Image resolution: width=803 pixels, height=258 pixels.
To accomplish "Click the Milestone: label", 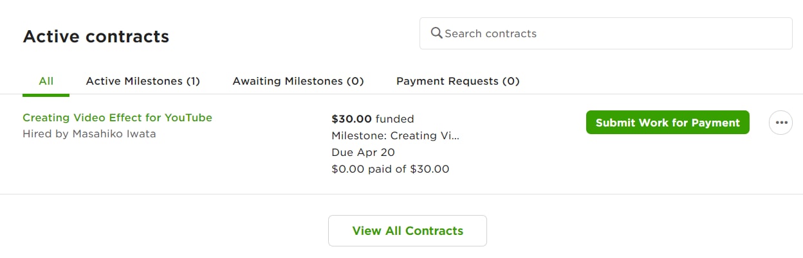I will coord(359,136).
